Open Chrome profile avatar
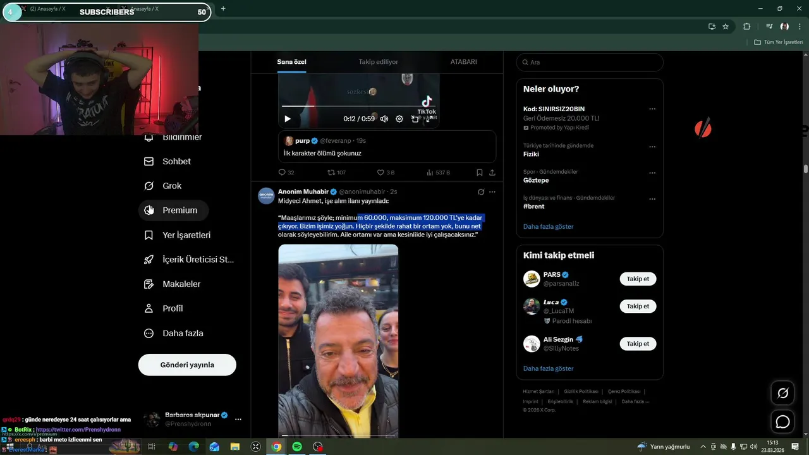The height and width of the screenshot is (455, 809). (x=784, y=27)
